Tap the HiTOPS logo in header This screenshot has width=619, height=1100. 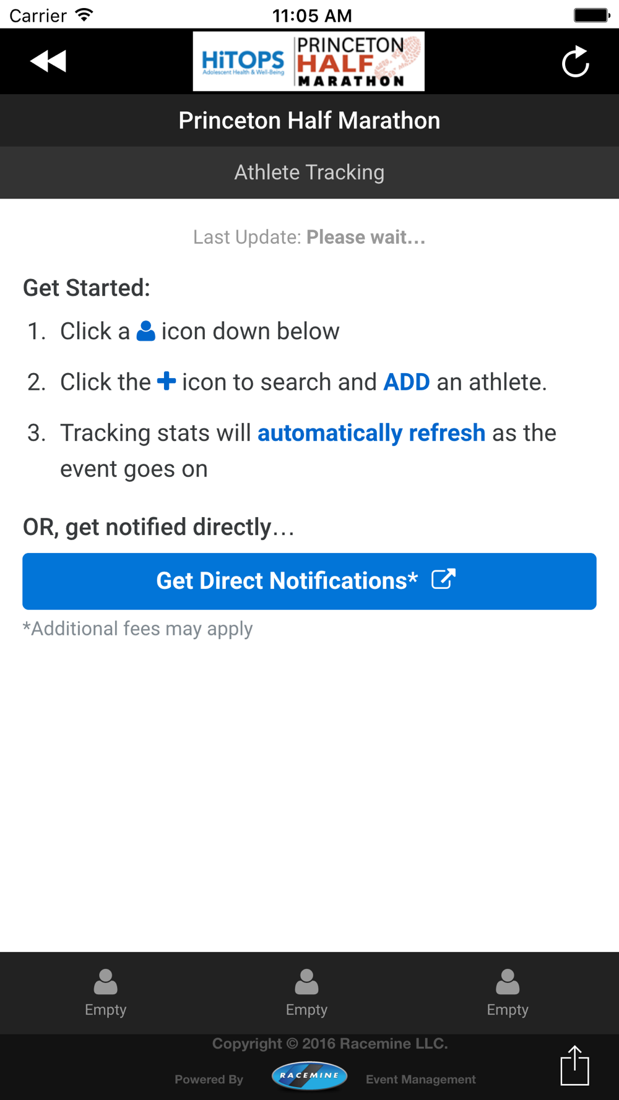[x=243, y=62]
